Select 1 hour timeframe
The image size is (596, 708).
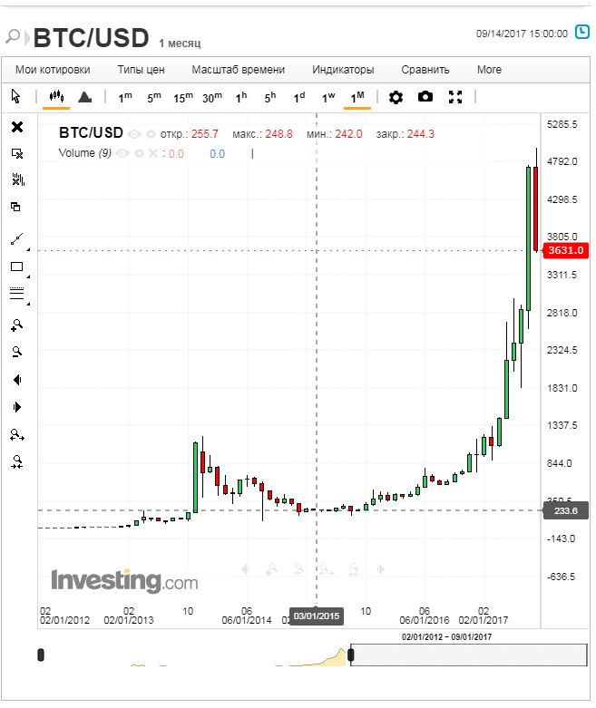click(241, 97)
